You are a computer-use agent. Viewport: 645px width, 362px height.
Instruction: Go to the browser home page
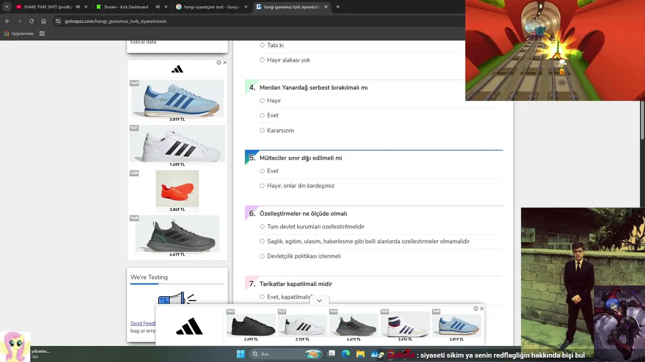[x=43, y=21]
